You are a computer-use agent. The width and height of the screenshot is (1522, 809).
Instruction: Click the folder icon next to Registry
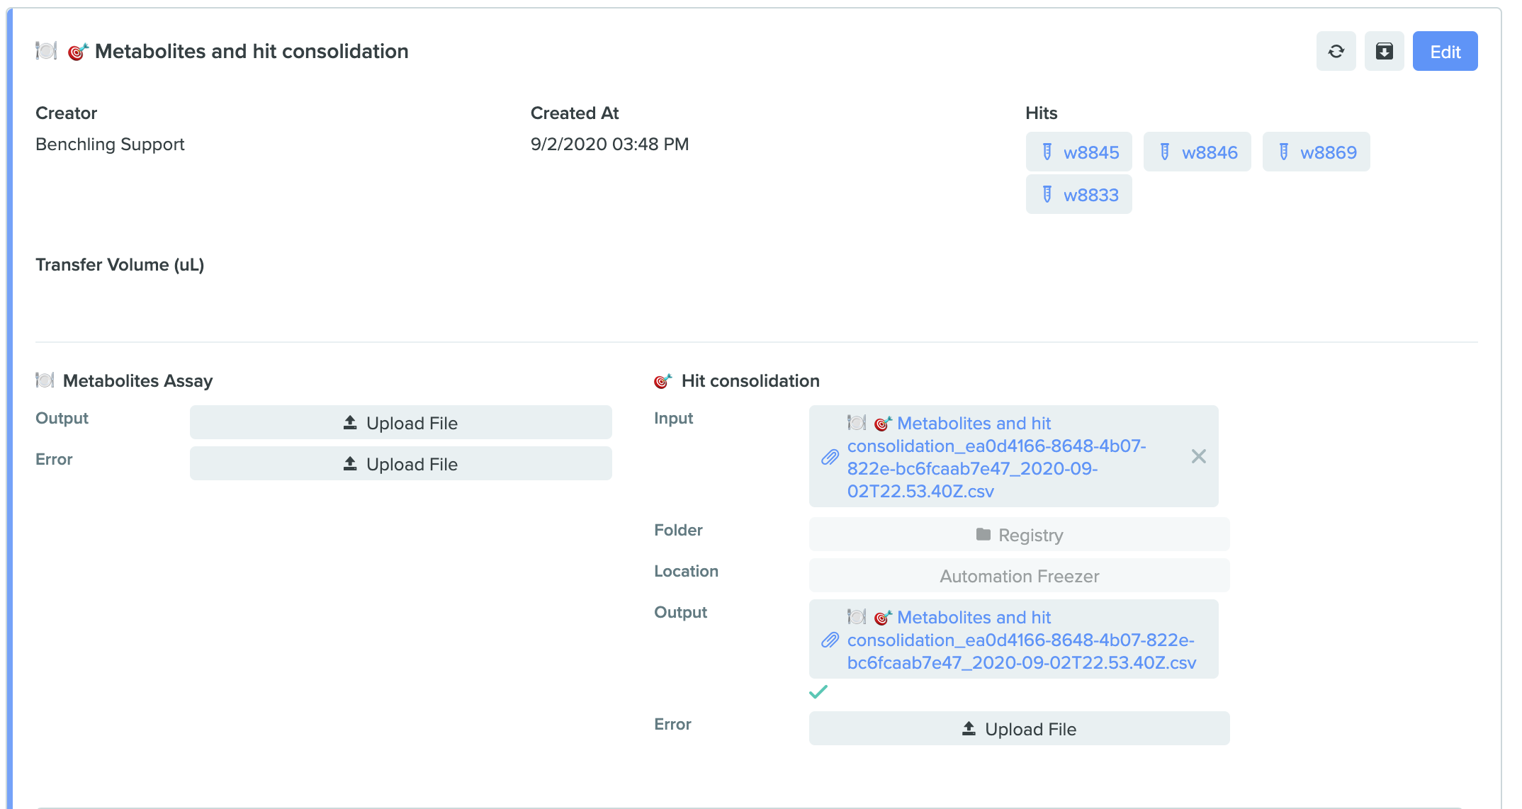(983, 534)
